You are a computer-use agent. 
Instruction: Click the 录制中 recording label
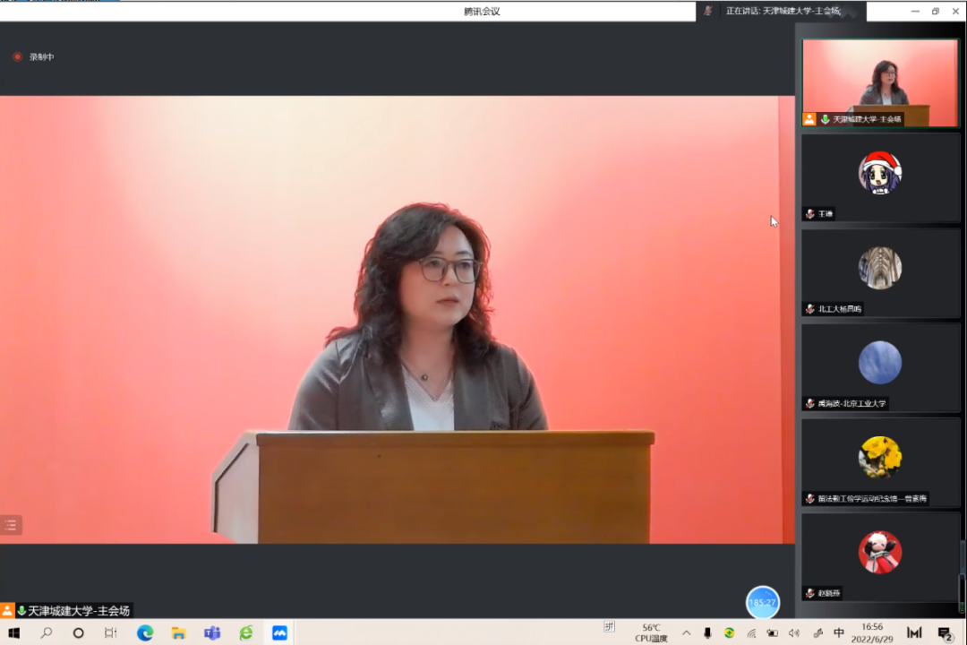coord(41,57)
